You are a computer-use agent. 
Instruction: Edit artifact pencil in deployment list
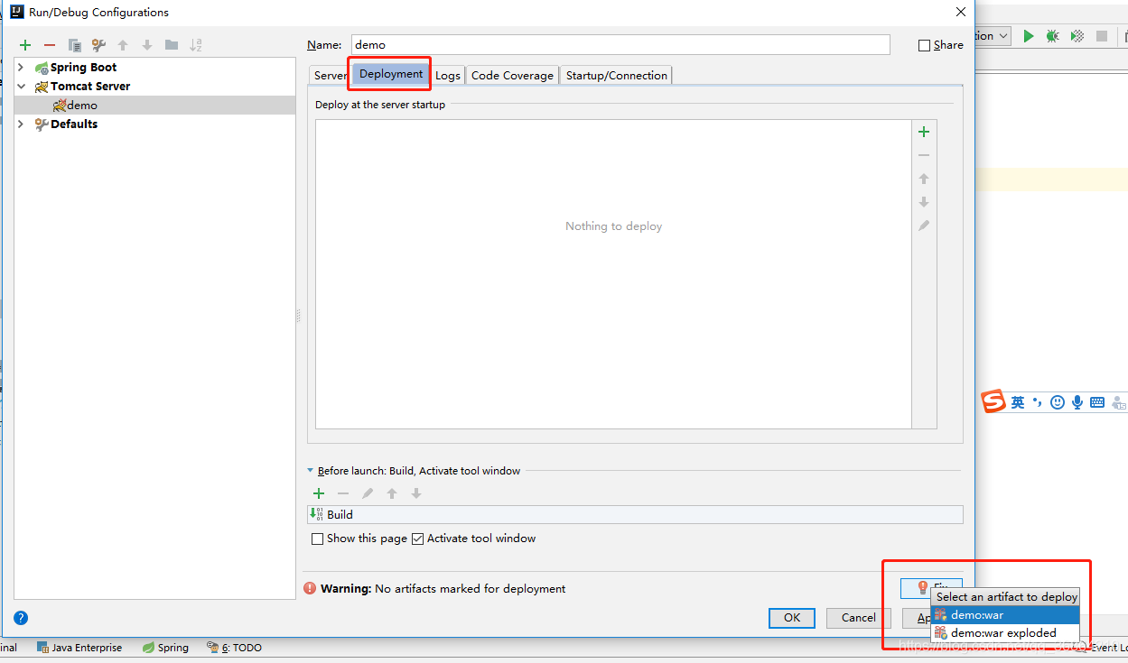click(x=924, y=226)
